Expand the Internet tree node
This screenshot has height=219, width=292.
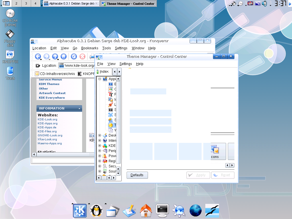(100, 140)
